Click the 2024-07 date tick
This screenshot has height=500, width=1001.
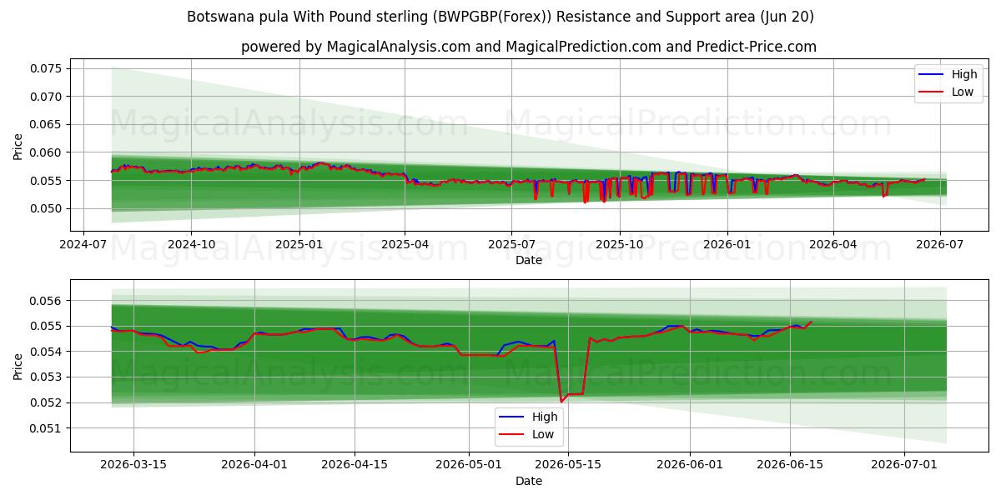pos(83,245)
